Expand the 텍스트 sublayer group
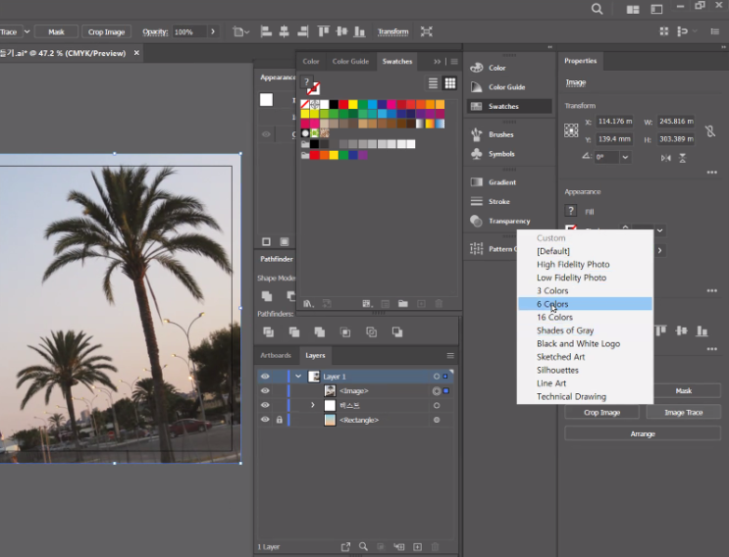Image resolution: width=729 pixels, height=557 pixels. pos(313,405)
